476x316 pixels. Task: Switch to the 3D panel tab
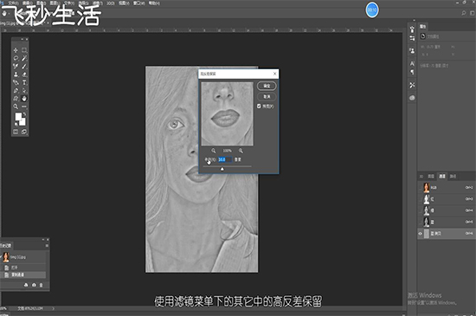click(x=421, y=177)
